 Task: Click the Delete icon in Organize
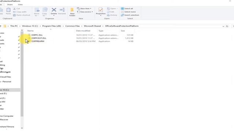(x=54, y=10)
